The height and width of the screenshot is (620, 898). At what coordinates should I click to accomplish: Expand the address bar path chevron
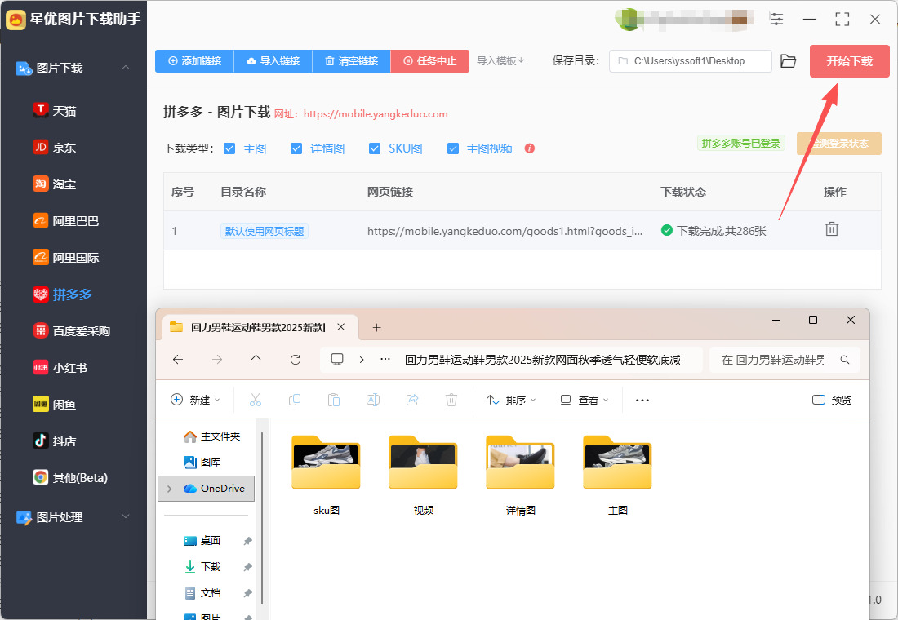click(362, 360)
